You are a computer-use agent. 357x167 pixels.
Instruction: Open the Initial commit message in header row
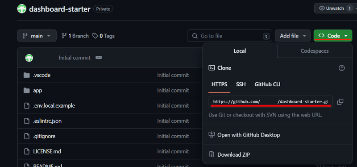pos(75,58)
